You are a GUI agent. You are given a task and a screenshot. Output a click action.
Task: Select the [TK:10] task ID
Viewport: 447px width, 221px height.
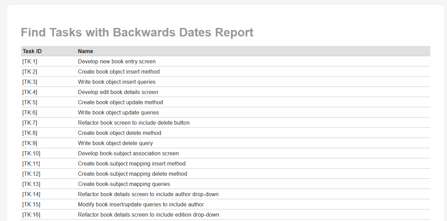(31, 153)
